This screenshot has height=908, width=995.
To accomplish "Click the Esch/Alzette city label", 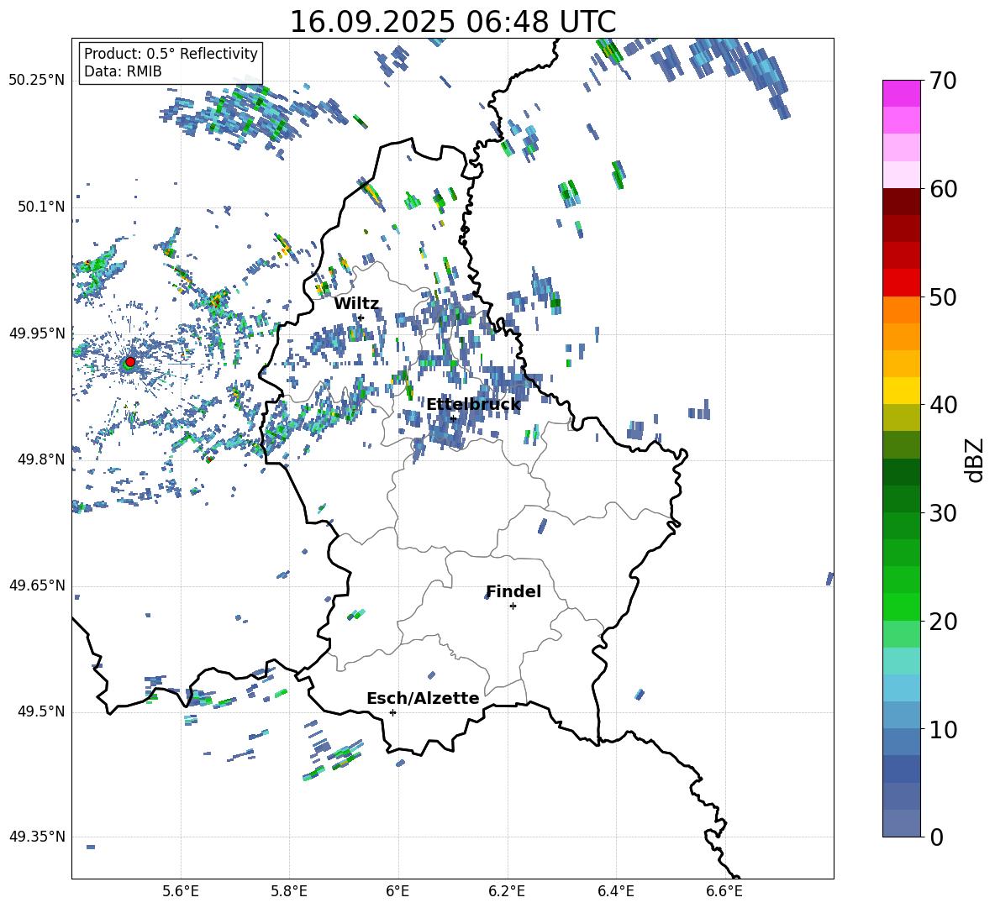I will [423, 698].
